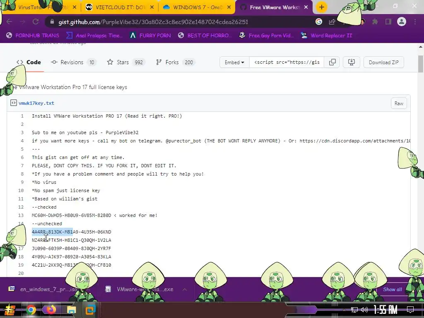Save gist to computer with desktop icon
The image size is (424, 318).
[x=351, y=62]
